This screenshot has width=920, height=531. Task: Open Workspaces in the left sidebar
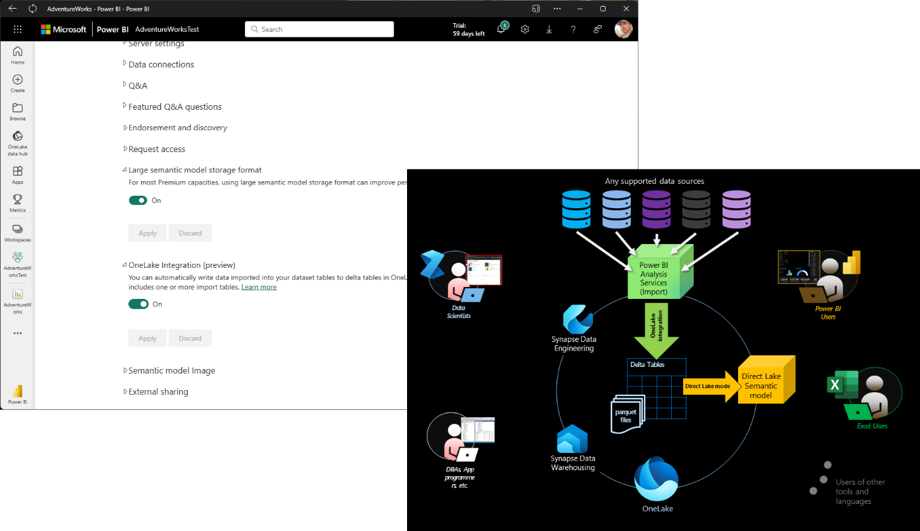click(18, 233)
